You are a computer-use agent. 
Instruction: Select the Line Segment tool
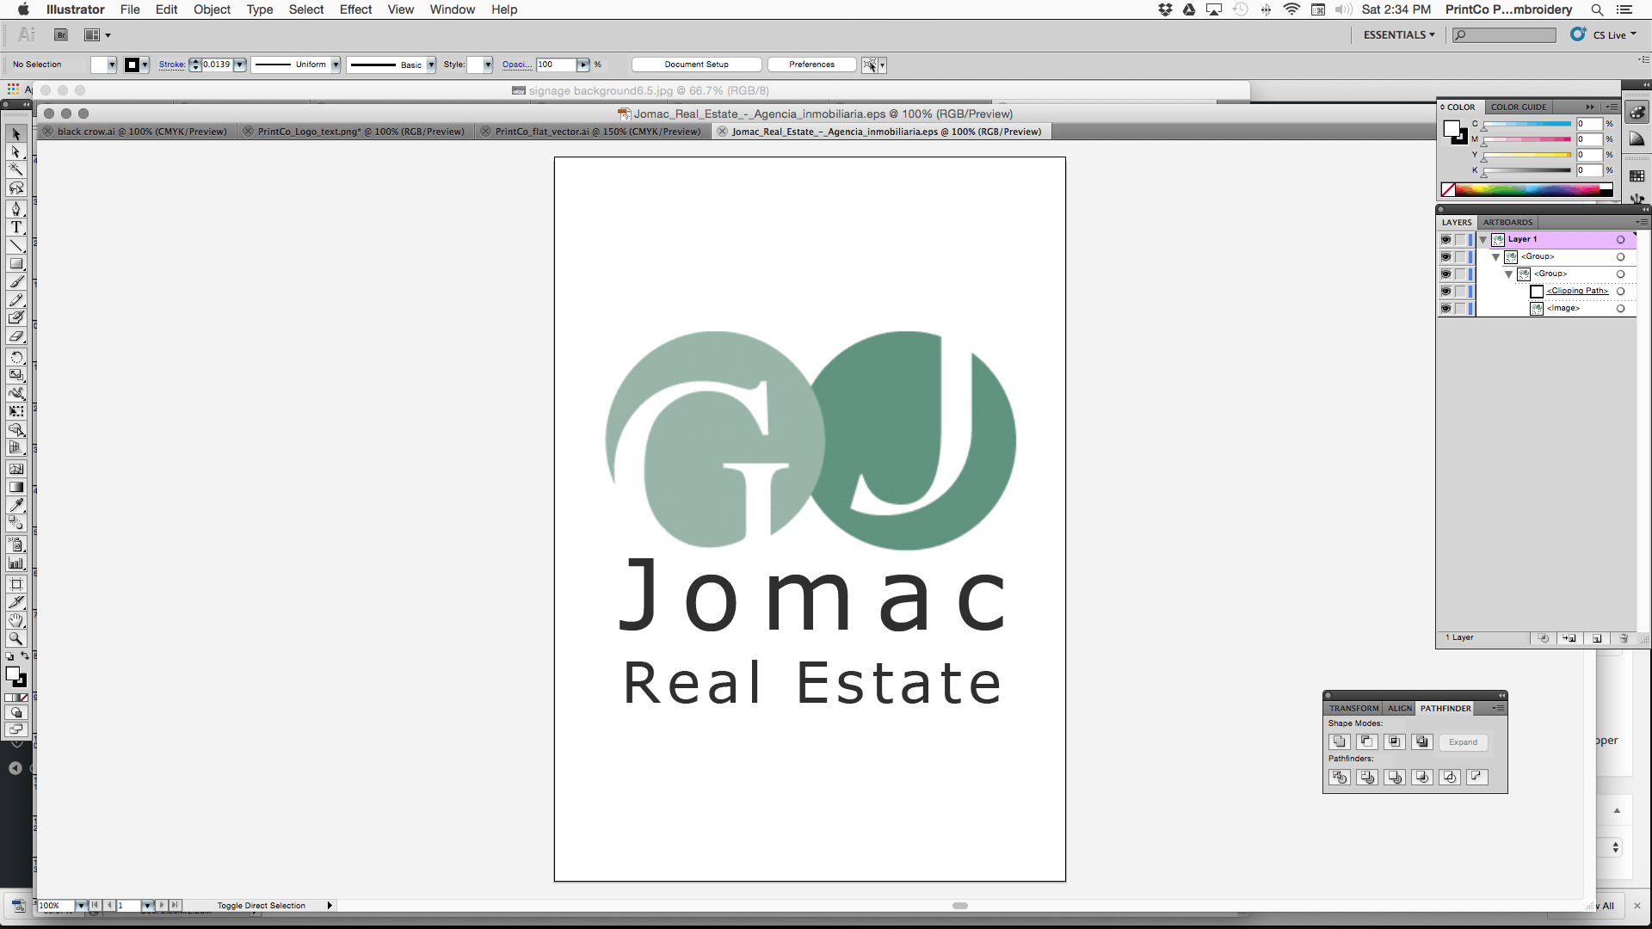coord(15,245)
